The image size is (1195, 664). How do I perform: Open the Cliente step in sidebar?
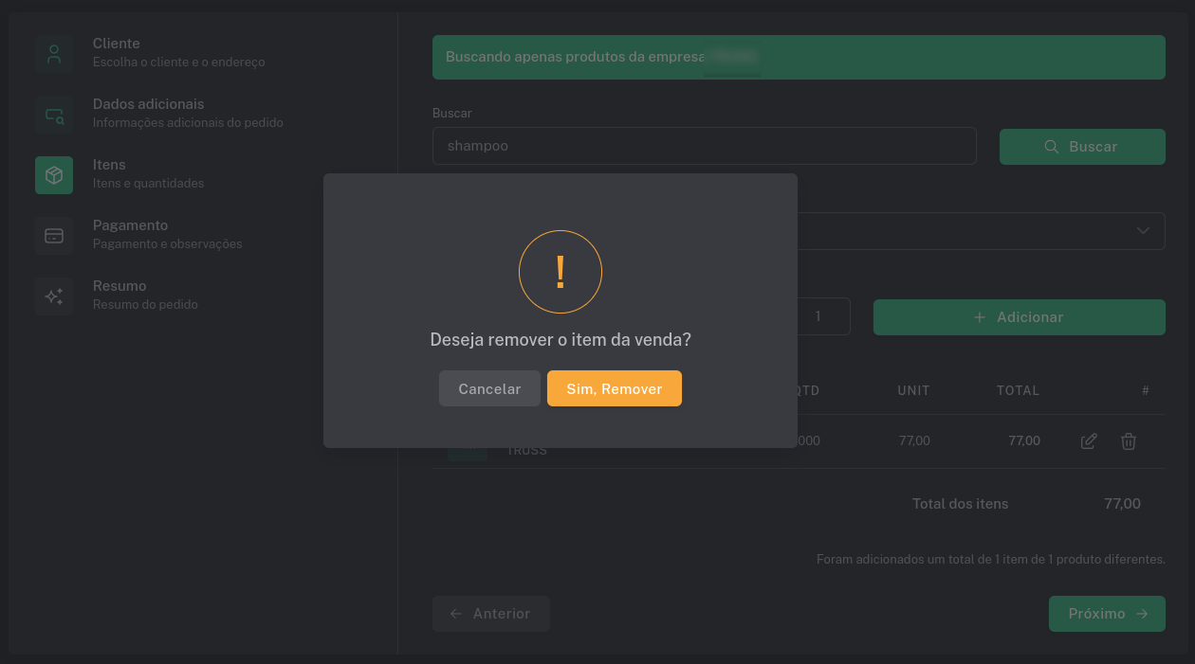(x=117, y=44)
